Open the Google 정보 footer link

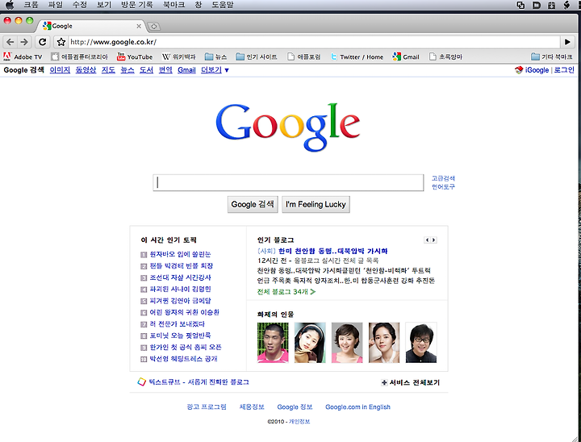tap(295, 407)
